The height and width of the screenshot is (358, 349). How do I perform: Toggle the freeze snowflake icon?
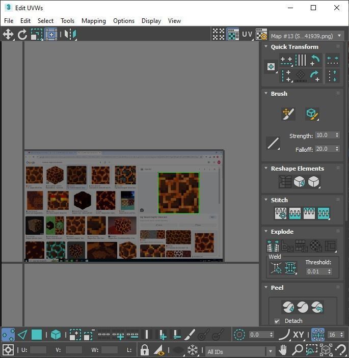point(193,350)
